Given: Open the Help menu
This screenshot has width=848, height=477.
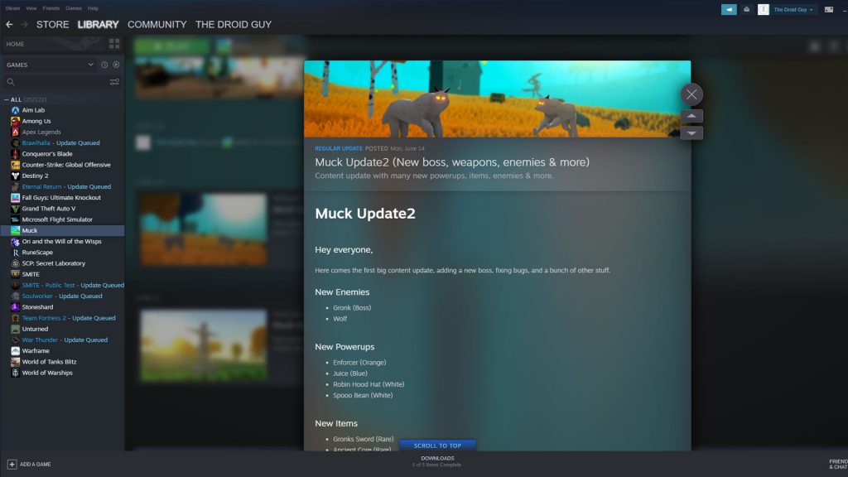Looking at the screenshot, I should 93,8.
